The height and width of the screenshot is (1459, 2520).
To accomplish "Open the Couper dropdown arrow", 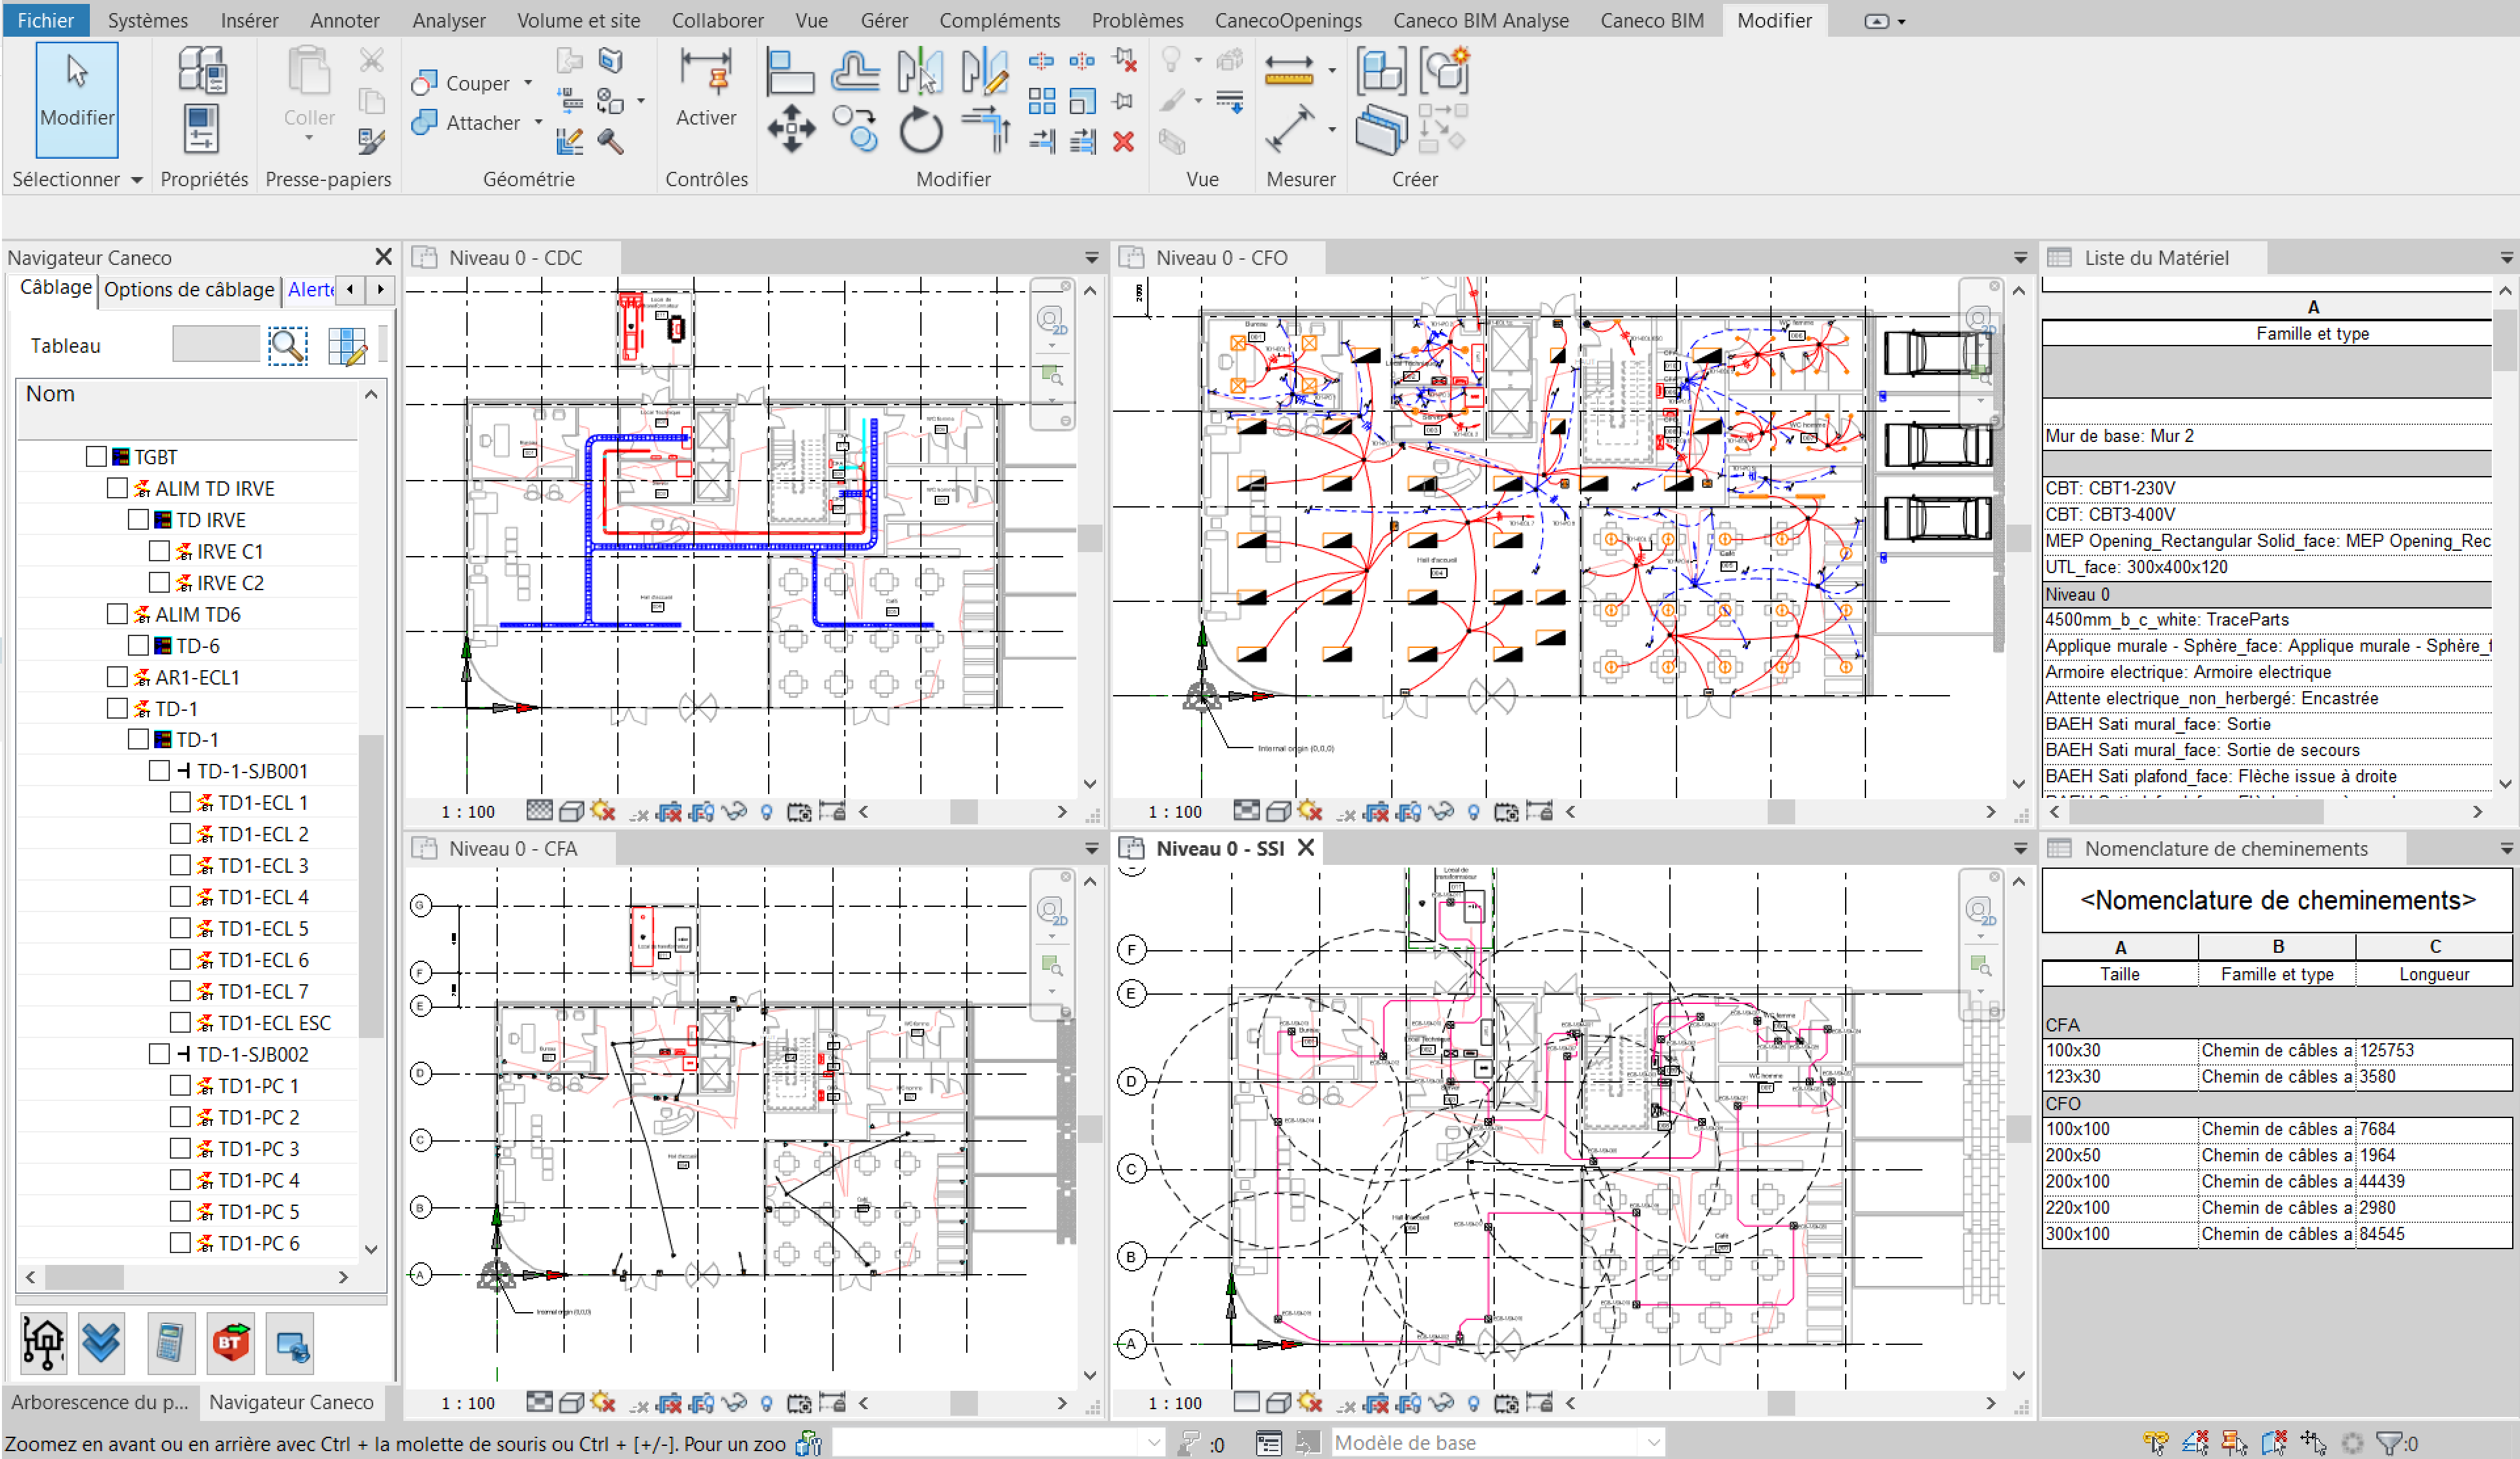I will click(x=527, y=83).
